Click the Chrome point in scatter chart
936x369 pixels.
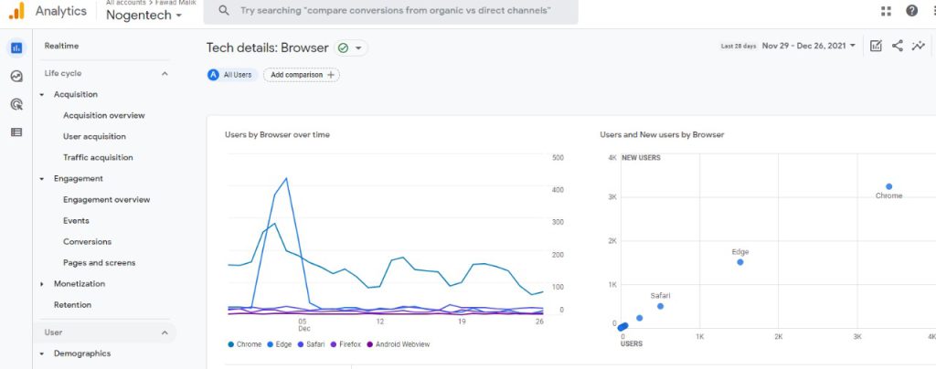coord(888,186)
